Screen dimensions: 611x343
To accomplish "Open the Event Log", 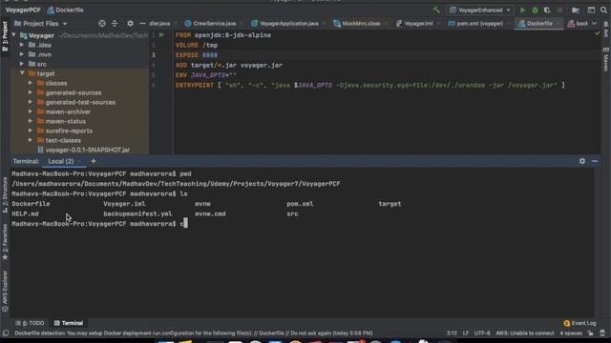I will 579,323.
